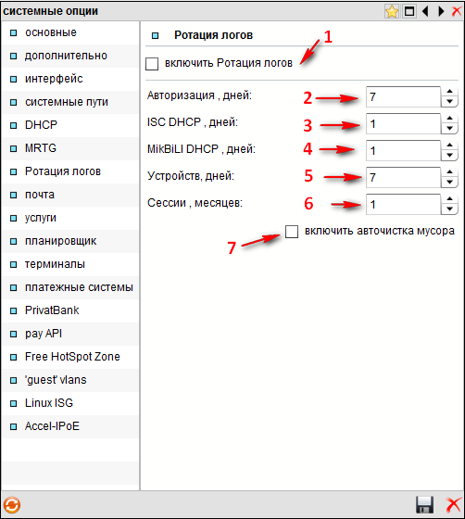Click the red X cancel icon in bottom bar
The width and height of the screenshot is (465, 519).
tap(454, 505)
